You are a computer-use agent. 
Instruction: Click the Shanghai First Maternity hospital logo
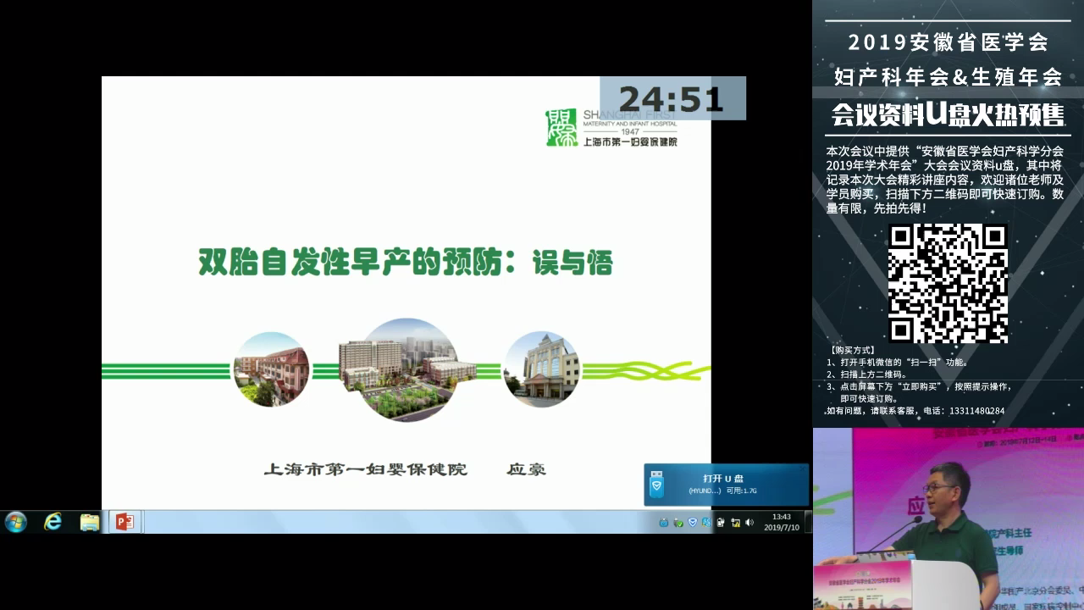point(611,127)
